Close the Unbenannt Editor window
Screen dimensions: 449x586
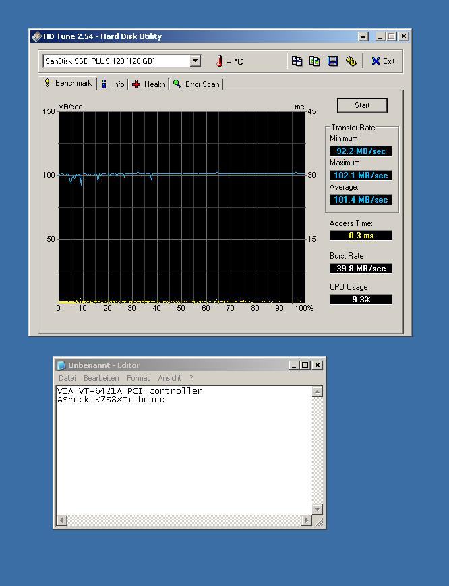tap(318, 365)
